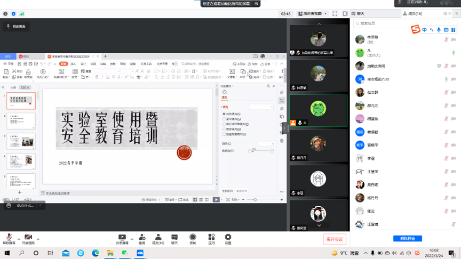The image size is (461, 259).
Task: Open Microsoft Edge from the taskbar
Action: pos(96,253)
